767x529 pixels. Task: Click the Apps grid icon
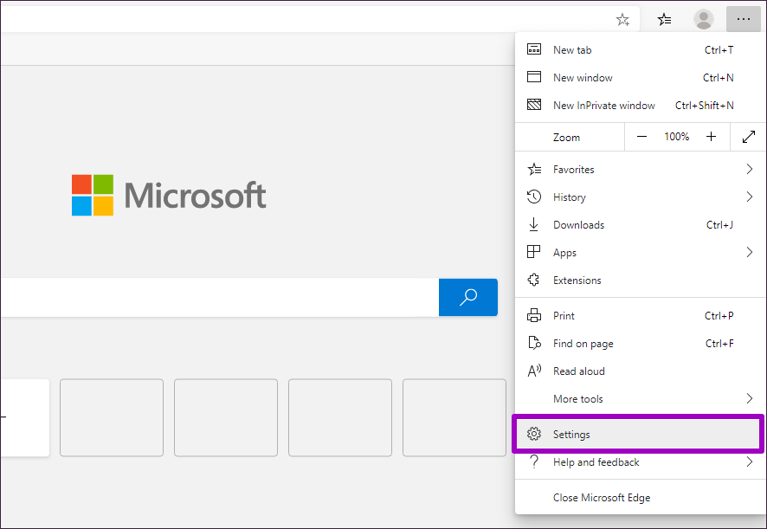point(533,252)
